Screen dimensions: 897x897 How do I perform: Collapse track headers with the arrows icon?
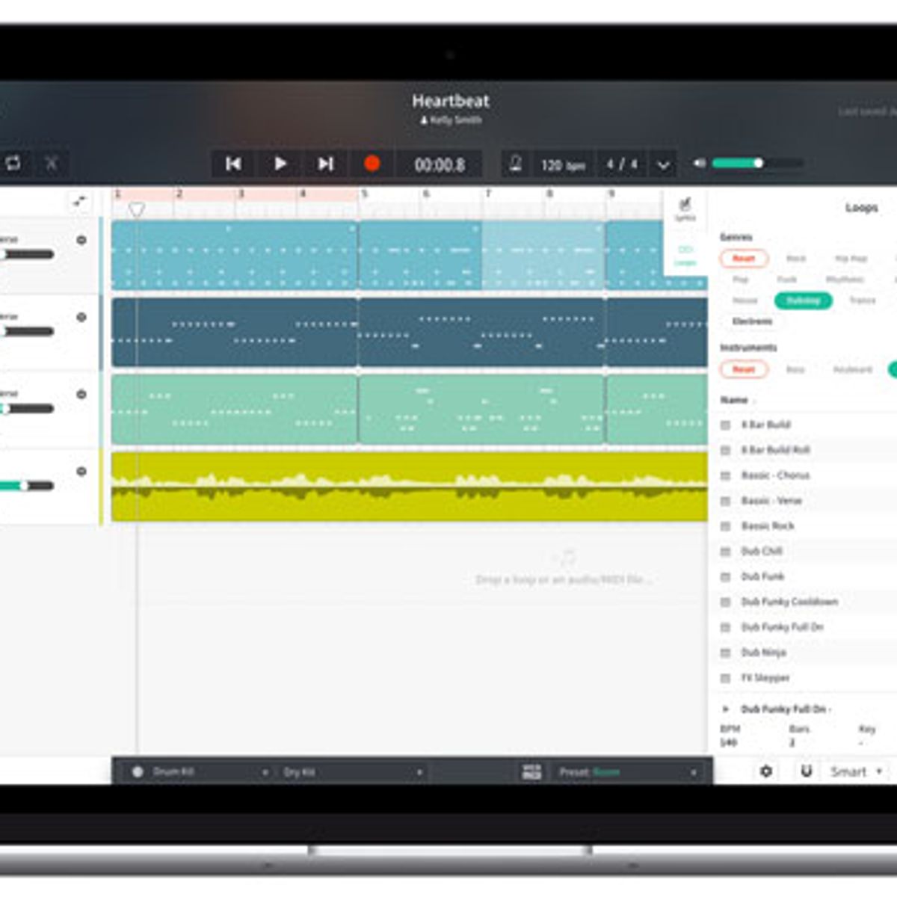79,202
